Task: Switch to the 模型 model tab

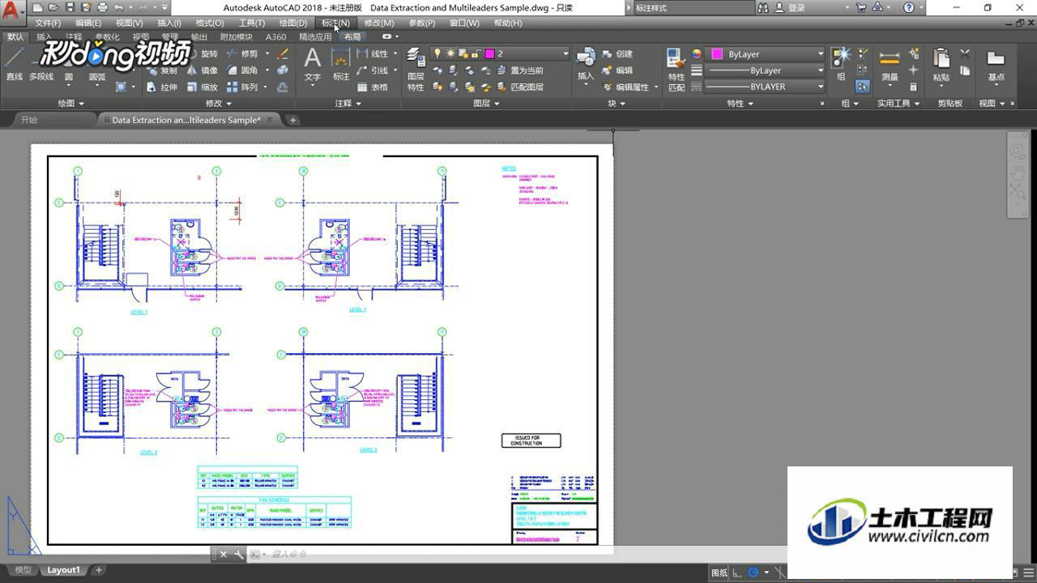Action: pyautogui.click(x=23, y=570)
